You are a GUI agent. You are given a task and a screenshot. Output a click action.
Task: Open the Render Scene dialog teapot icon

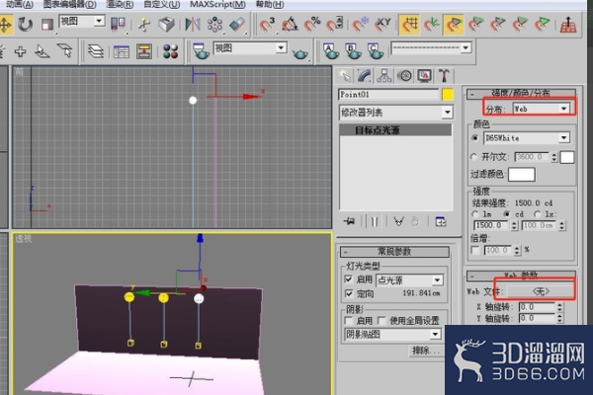click(x=201, y=51)
